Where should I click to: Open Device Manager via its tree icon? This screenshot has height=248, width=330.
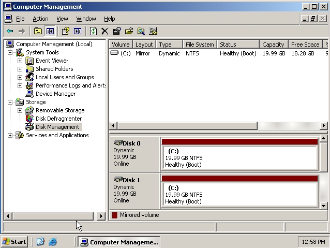coord(29,94)
